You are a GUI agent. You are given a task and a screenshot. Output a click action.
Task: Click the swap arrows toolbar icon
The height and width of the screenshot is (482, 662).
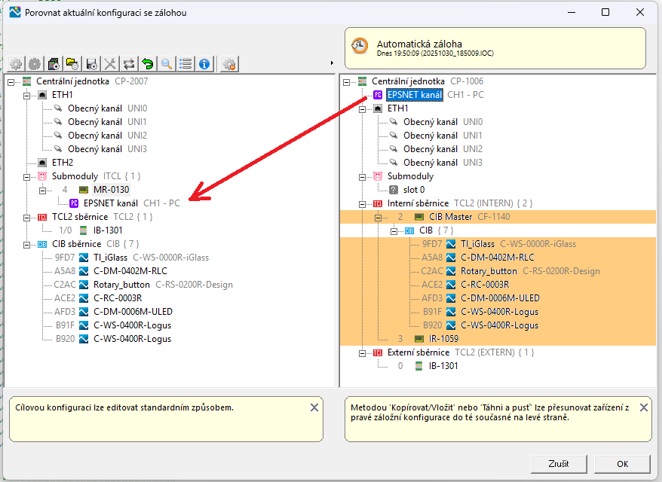(x=129, y=64)
